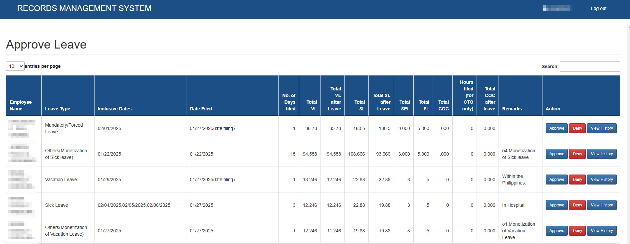Open the Records Management System home link
Viewport: 630px width, 244px height.
84,8
